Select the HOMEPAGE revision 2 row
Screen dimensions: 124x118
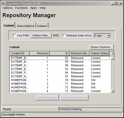(60, 84)
